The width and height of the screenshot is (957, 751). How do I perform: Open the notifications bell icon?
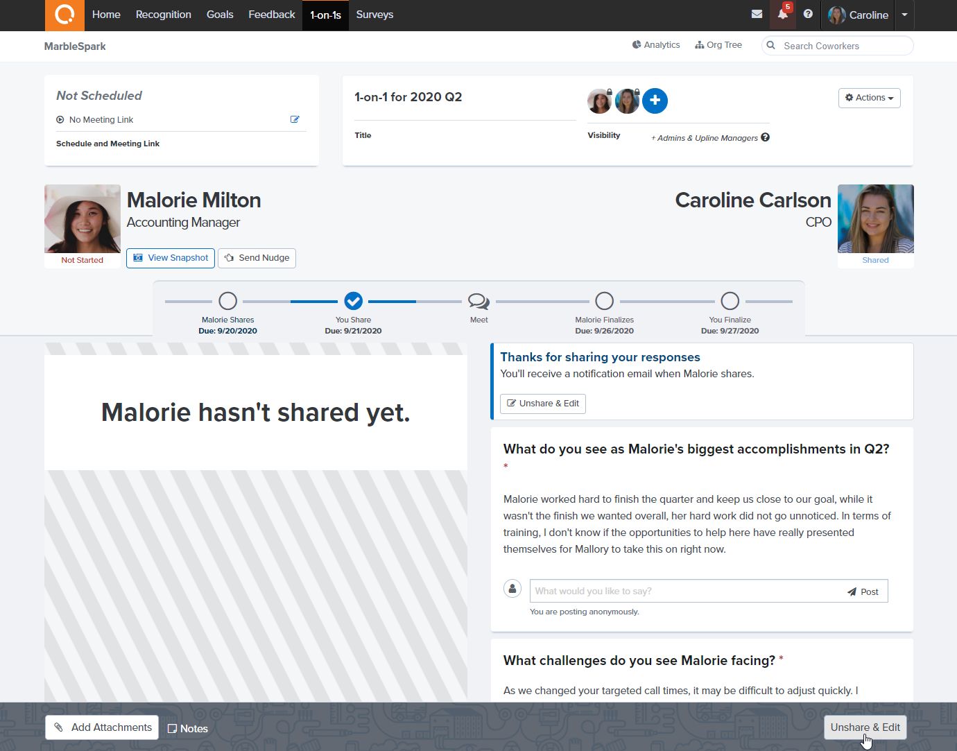782,15
